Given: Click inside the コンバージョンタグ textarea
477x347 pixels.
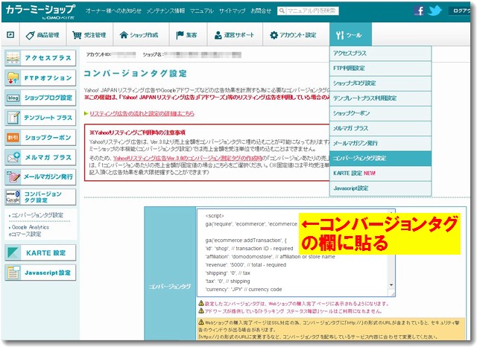Looking at the screenshot, I should click(296, 253).
